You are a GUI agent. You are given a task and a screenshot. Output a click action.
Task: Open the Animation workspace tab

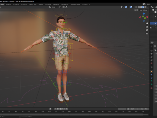tap(48, 5)
